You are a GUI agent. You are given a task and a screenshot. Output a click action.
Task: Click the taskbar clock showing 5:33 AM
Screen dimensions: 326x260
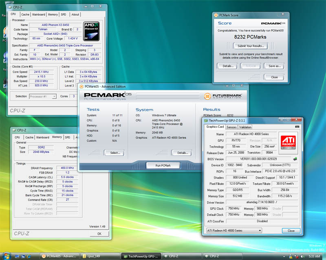(x=314, y=256)
